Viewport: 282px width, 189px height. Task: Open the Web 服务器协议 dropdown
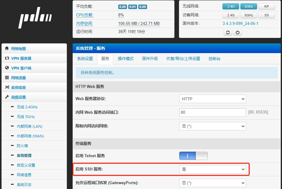tap(212, 99)
